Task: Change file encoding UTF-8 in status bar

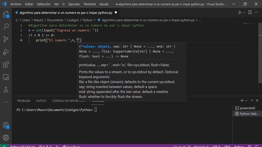Action: (216, 146)
